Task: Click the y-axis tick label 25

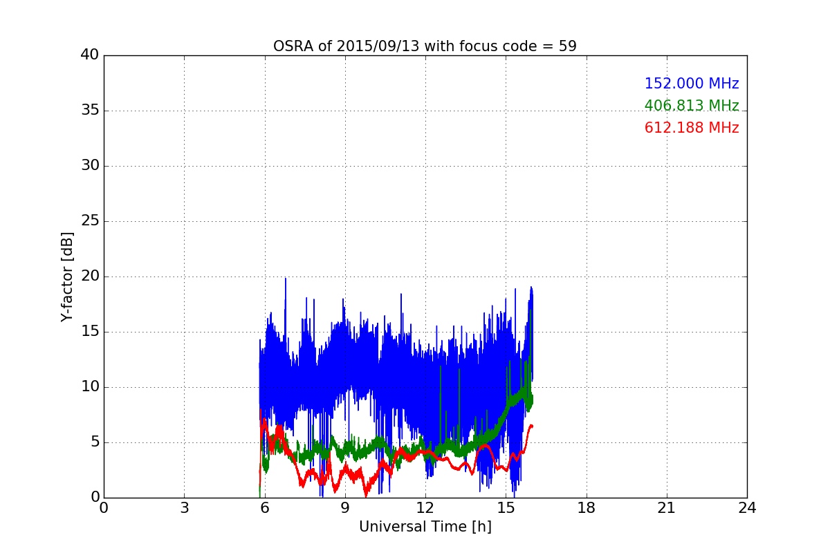Action: pos(90,221)
